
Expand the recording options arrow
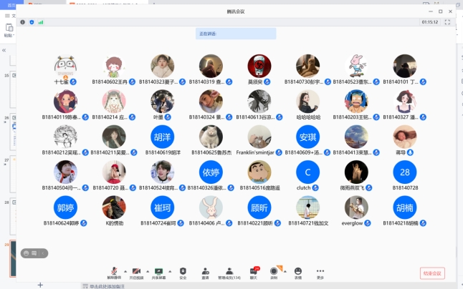[x=285, y=270]
